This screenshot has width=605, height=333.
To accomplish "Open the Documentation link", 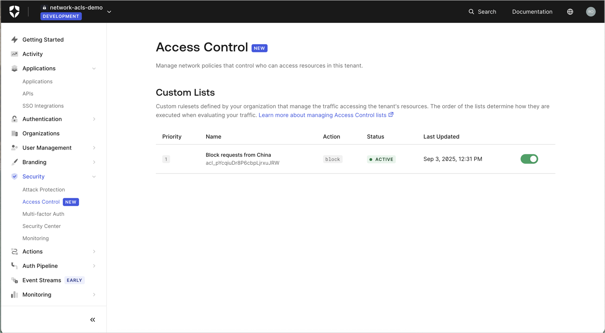I will pyautogui.click(x=532, y=12).
